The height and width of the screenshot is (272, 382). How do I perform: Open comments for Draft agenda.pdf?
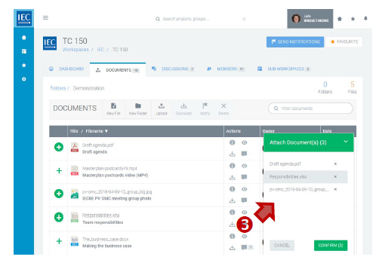(x=244, y=154)
